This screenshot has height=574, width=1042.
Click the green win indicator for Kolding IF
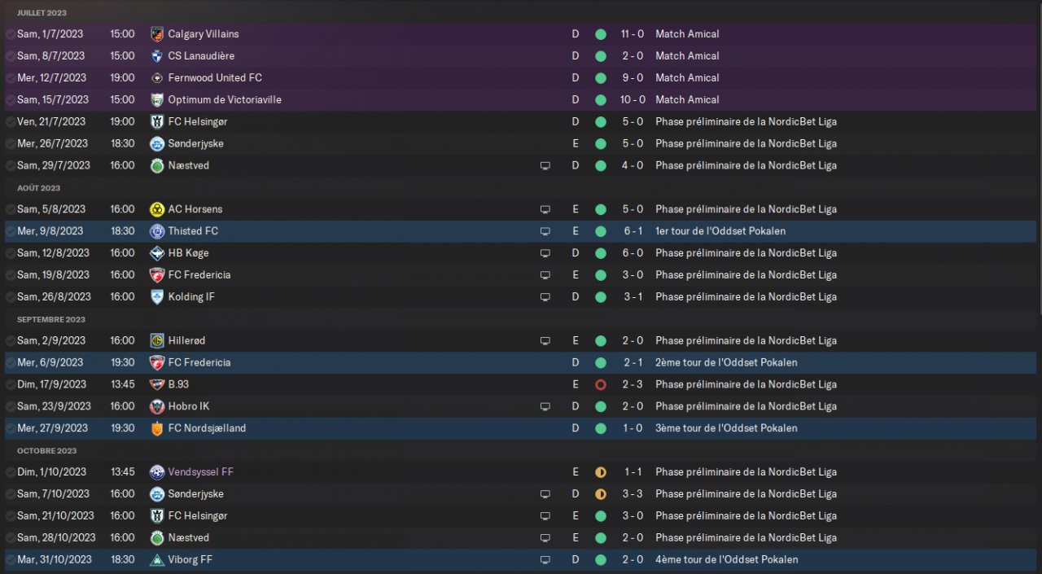601,297
